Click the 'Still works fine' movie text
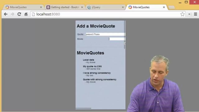The height and width of the screenshot is (112, 199). click(x=93, y=69)
